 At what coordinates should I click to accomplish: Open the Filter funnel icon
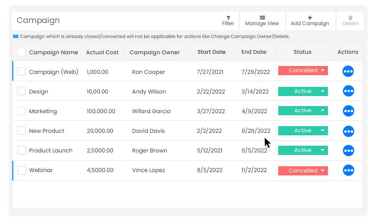pyautogui.click(x=228, y=18)
